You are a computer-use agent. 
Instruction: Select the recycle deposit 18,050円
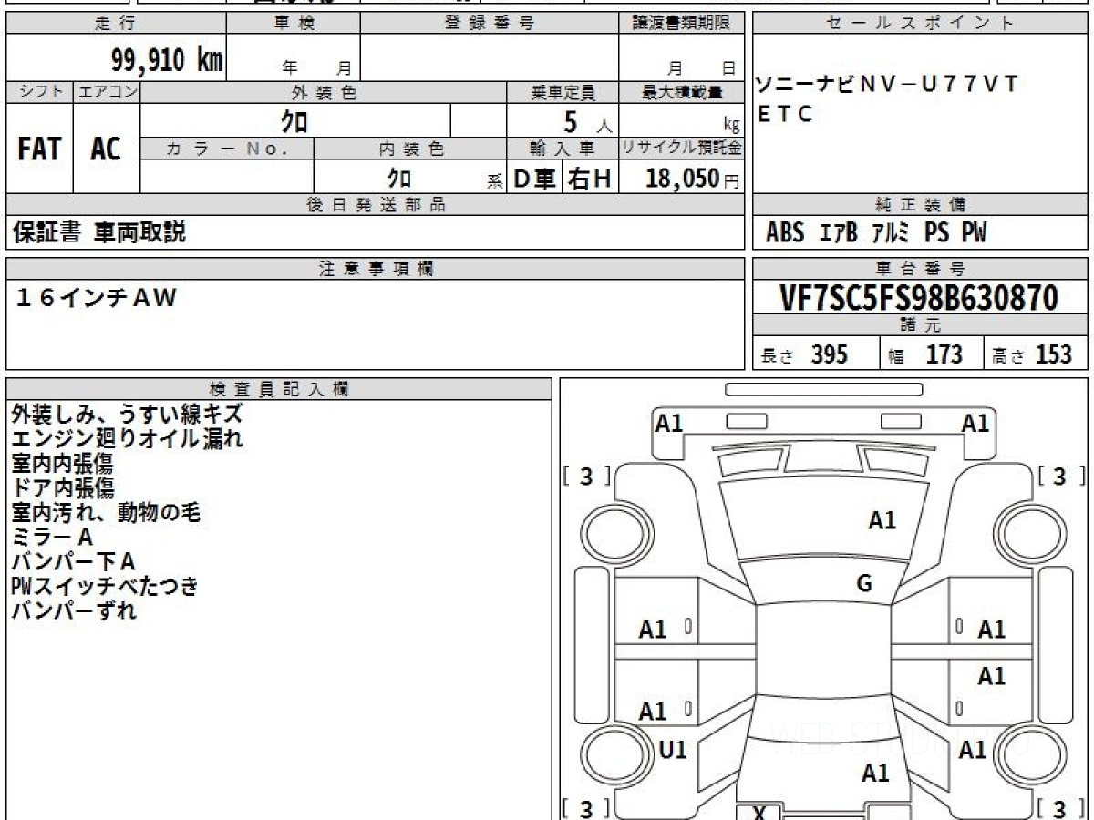click(x=693, y=179)
